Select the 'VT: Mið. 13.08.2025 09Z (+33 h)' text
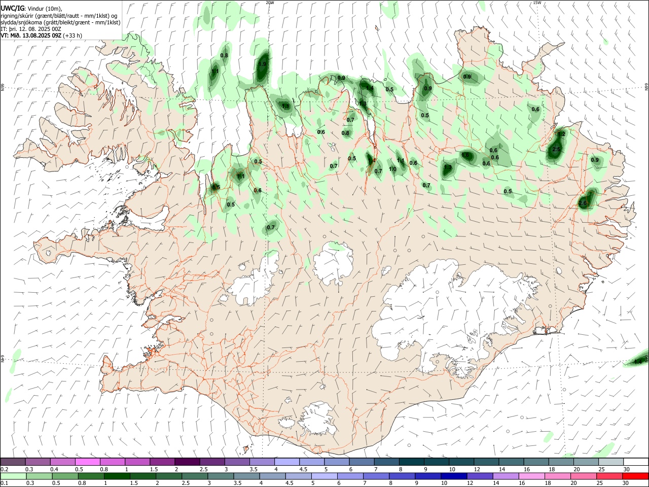Viewport: 649px width, 487px height. tap(42, 36)
